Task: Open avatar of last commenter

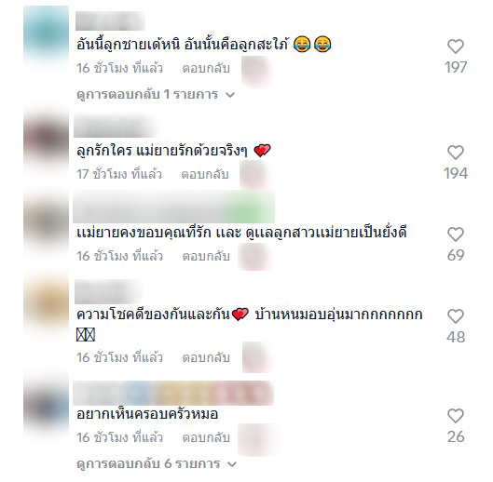Action: (47, 405)
